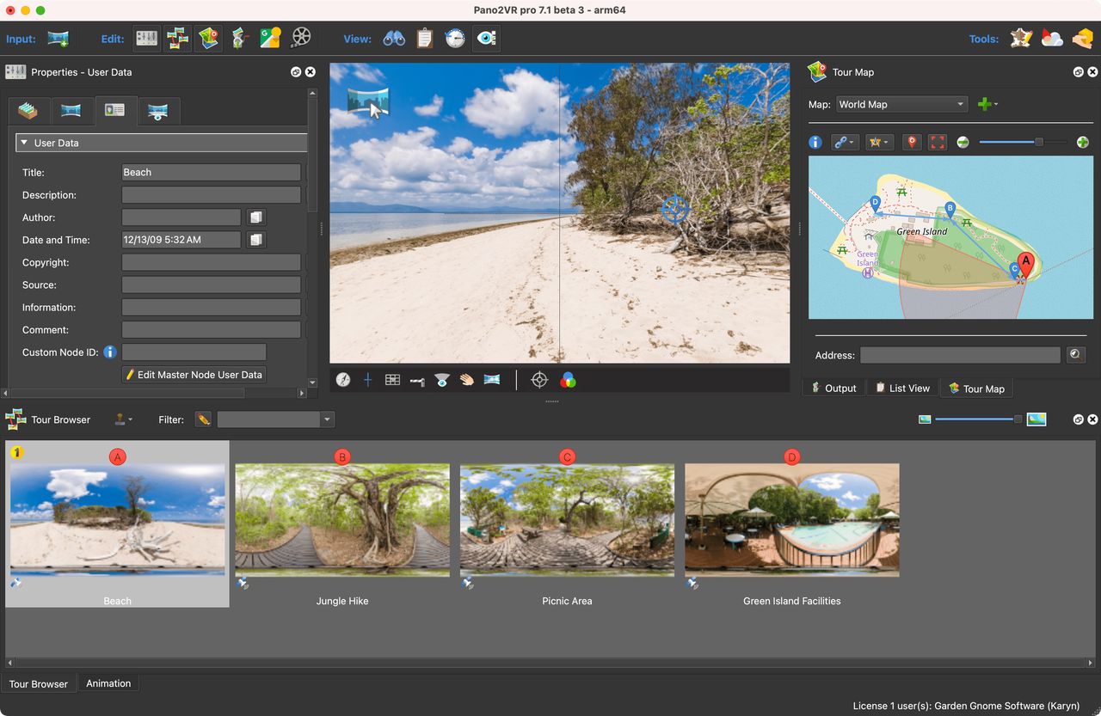Open the Input panorama settings icon
The image size is (1101, 716).
(57, 38)
